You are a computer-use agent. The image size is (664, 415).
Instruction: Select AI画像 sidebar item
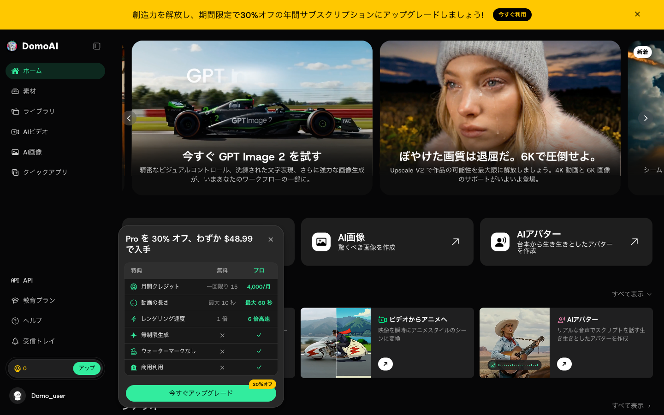click(x=55, y=152)
